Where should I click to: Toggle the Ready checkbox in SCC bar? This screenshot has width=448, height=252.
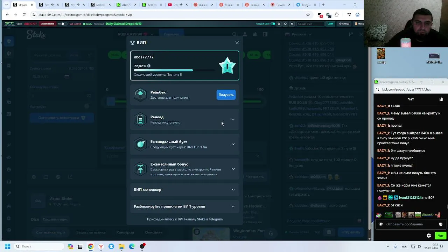coord(84,24)
